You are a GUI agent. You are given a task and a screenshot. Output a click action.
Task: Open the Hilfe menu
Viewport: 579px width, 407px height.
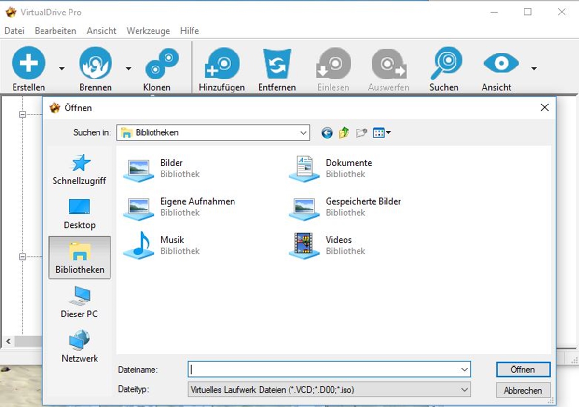point(190,31)
